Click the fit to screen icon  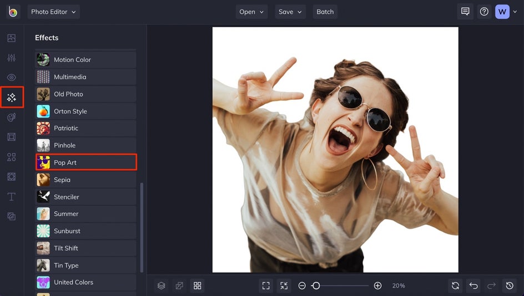pyautogui.click(x=266, y=285)
